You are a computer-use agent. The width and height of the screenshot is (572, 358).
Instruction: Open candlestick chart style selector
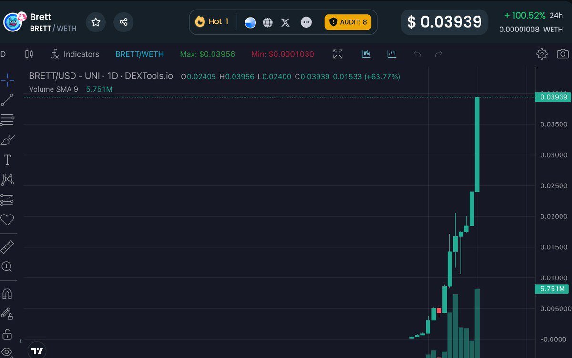29,54
